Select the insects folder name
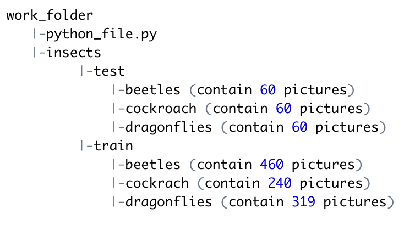 [x=74, y=53]
